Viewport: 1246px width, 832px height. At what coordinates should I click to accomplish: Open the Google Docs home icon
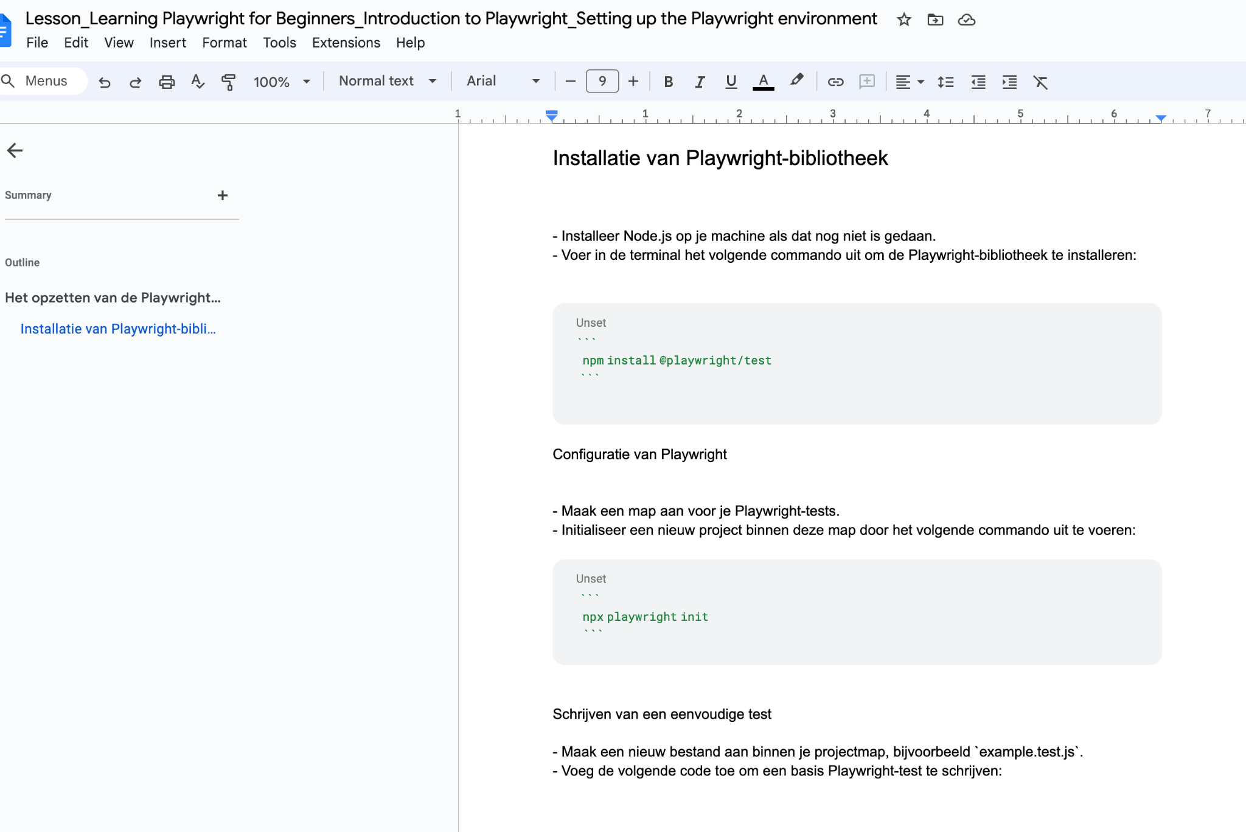click(5, 30)
